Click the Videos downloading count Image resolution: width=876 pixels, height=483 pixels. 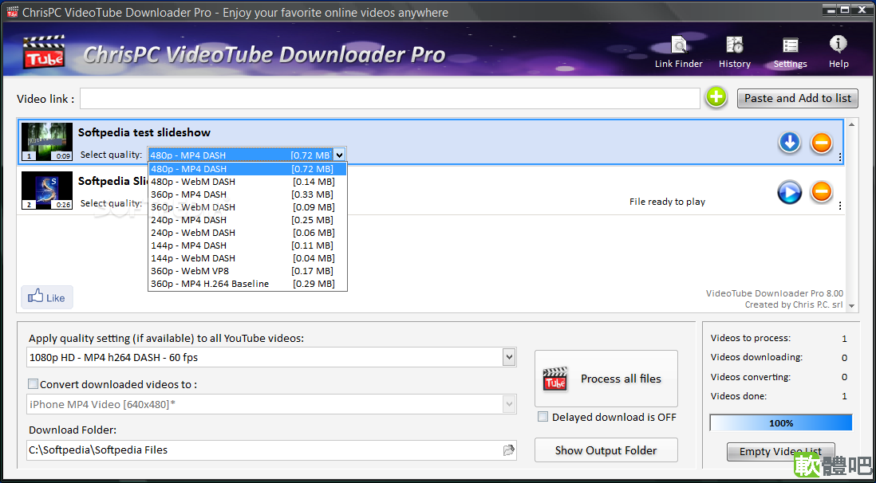coord(844,357)
